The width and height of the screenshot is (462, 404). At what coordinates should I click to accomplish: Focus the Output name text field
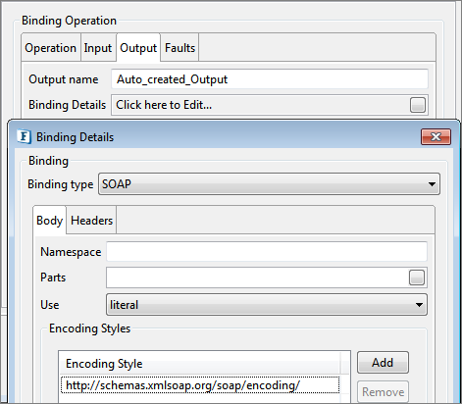coord(270,79)
